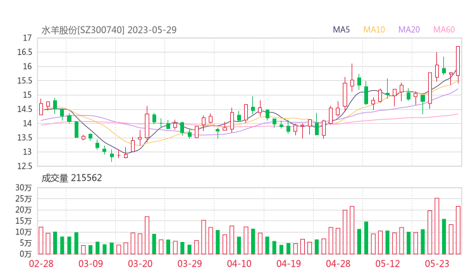This screenshot has height=278, width=468.
Task: Click the 0万 volume axis label
Action: point(26,254)
